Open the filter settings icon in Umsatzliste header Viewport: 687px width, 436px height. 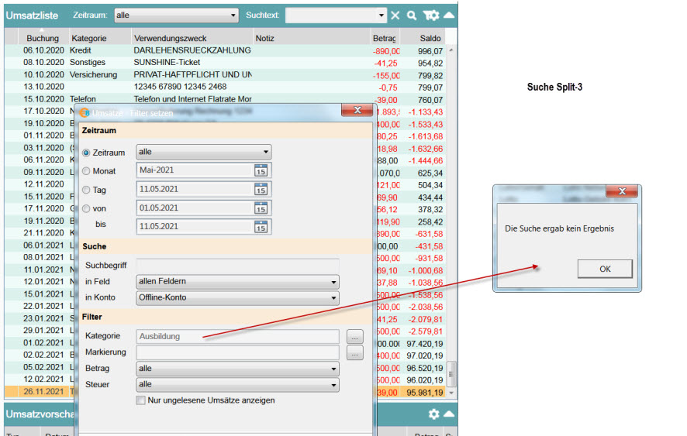pyautogui.click(x=430, y=15)
